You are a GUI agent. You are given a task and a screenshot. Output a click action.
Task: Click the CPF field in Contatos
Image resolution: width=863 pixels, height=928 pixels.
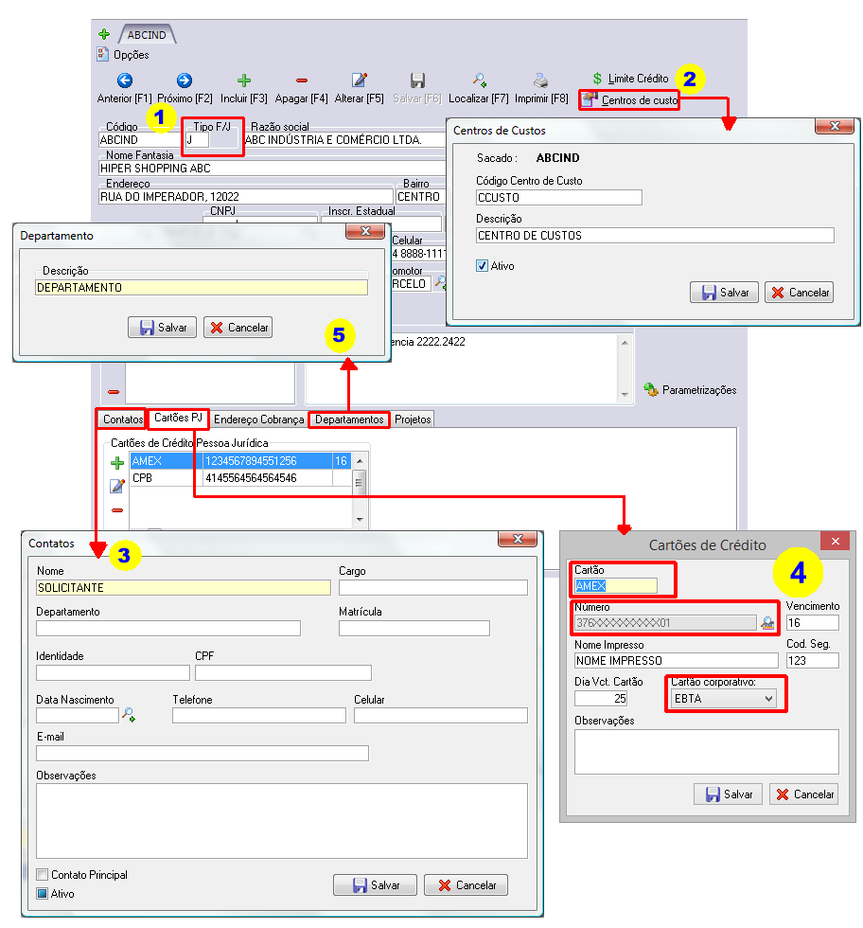283,673
